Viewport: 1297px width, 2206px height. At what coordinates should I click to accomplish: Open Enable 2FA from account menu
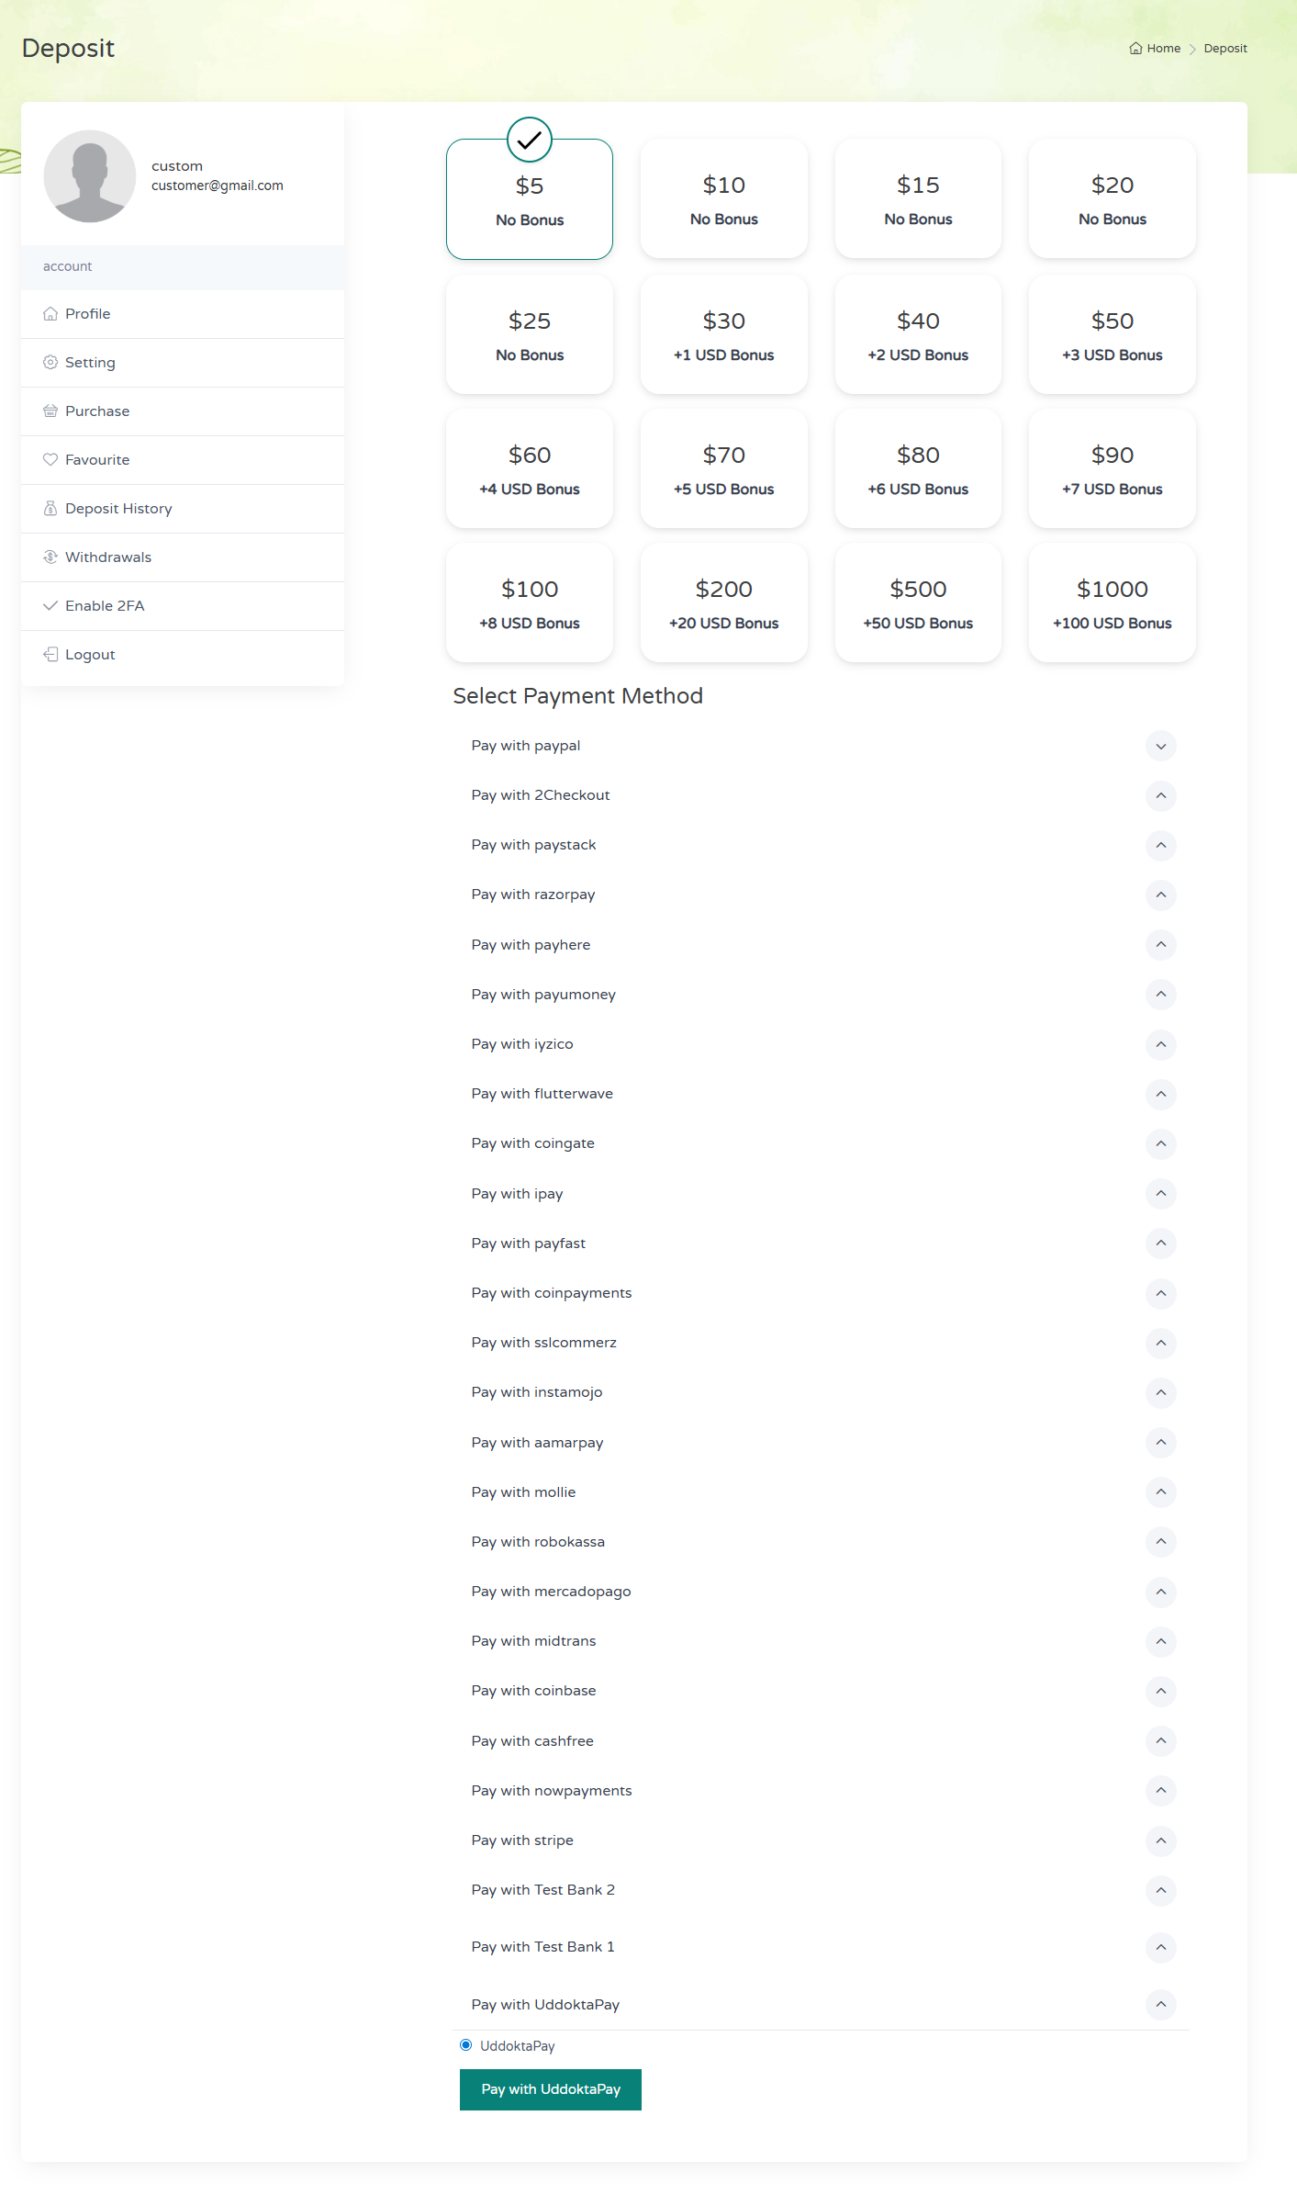click(105, 606)
